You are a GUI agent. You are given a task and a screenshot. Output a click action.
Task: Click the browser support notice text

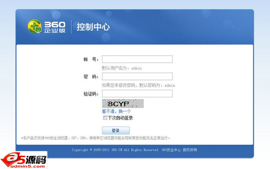[x=96, y=138]
